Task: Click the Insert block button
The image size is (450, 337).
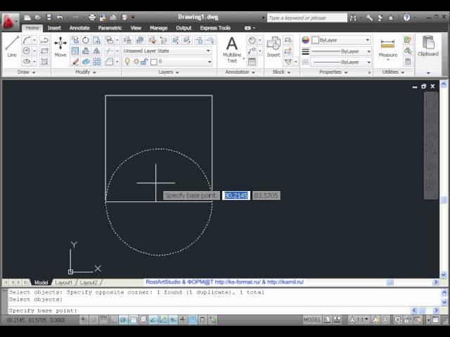Action: pyautogui.click(x=274, y=46)
